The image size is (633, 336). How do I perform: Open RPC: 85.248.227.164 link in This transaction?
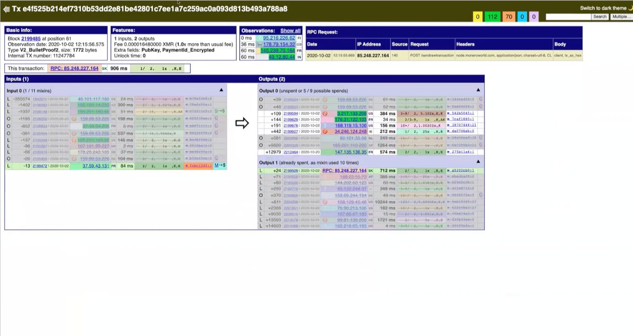74,68
